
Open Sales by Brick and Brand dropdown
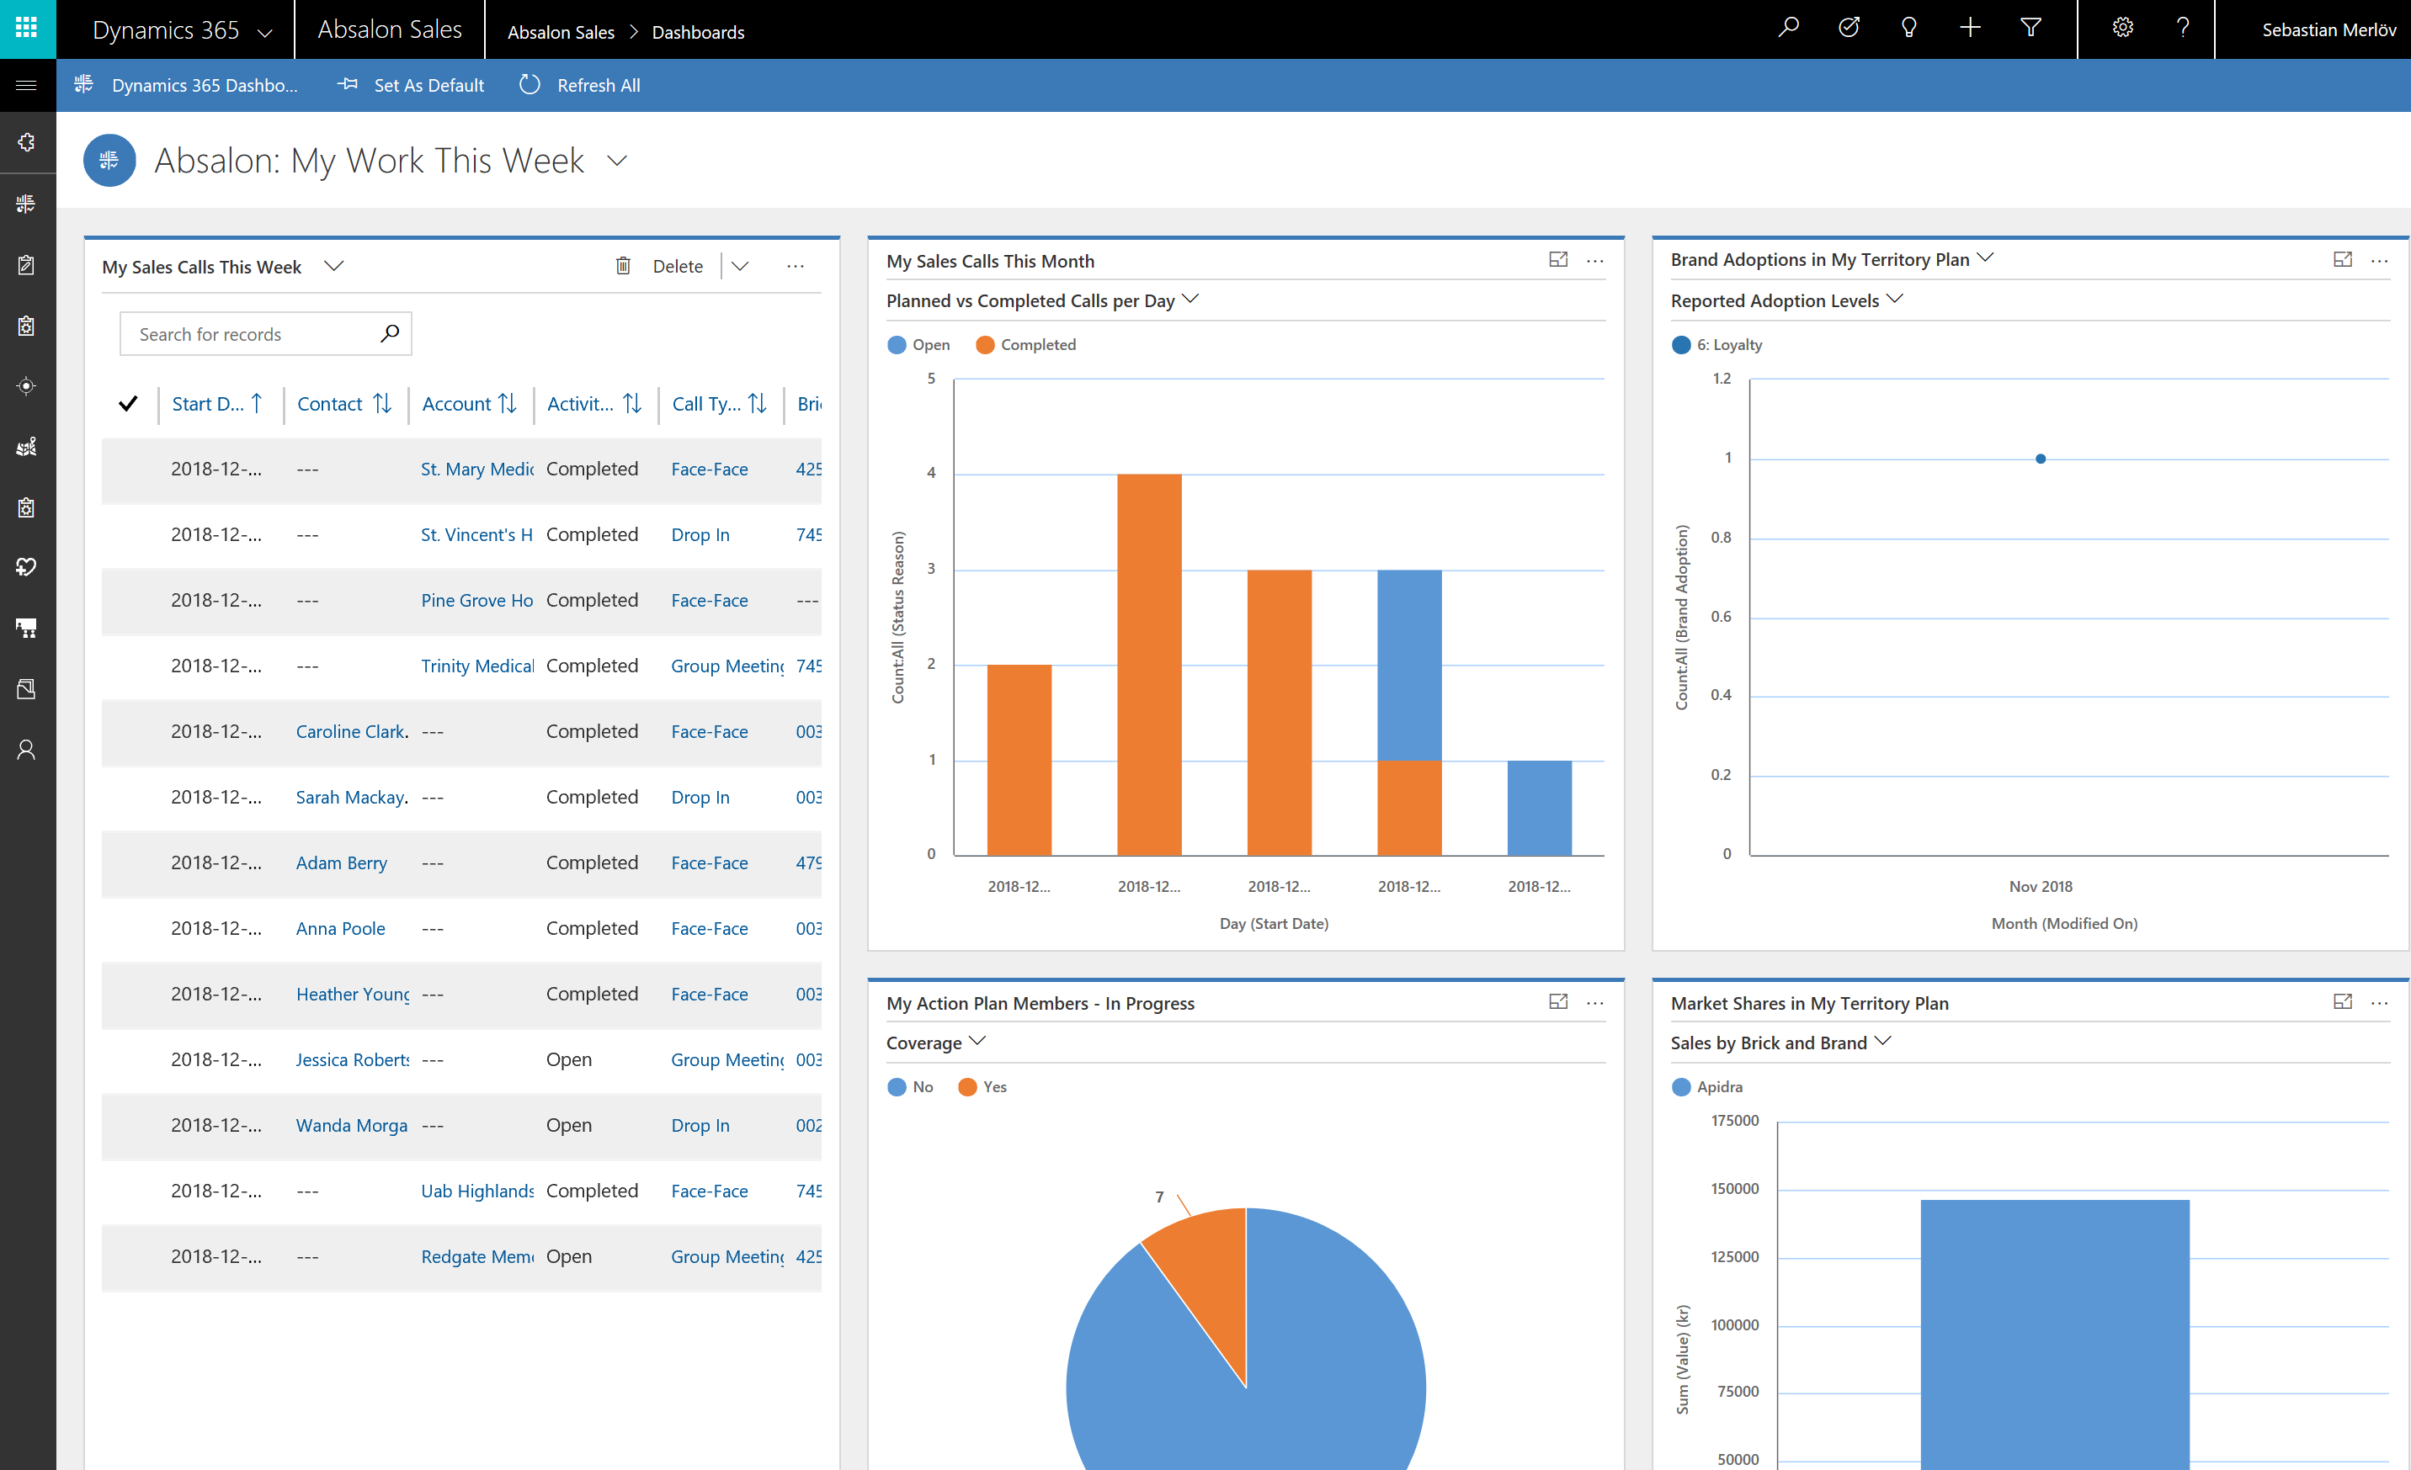(1882, 1042)
